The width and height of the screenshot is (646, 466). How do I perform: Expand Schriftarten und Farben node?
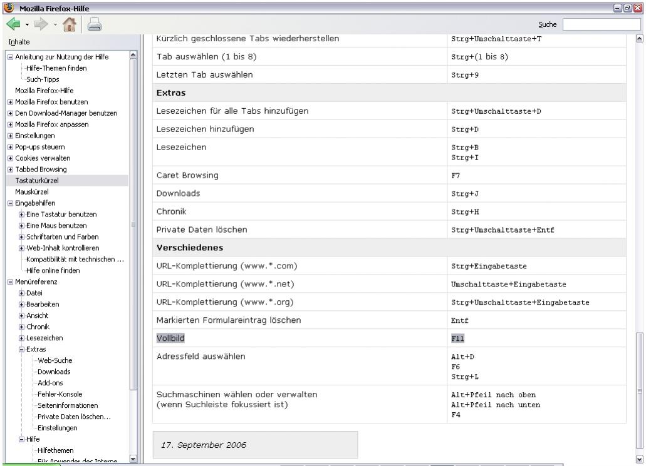[x=21, y=237]
